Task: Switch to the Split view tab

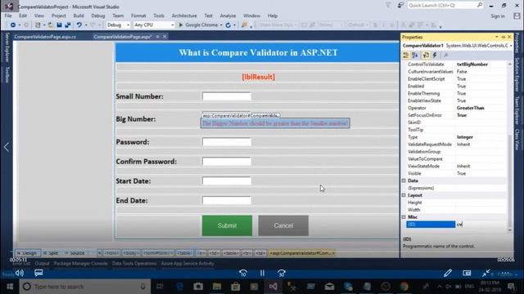Action: coord(51,253)
